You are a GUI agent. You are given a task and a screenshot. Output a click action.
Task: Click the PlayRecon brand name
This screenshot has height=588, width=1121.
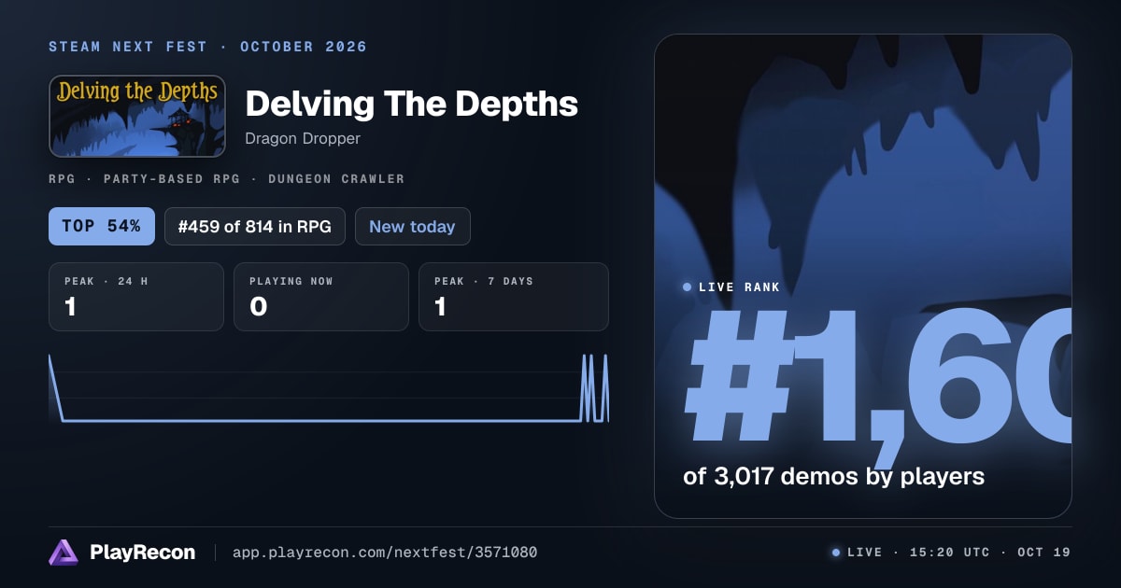[142, 553]
